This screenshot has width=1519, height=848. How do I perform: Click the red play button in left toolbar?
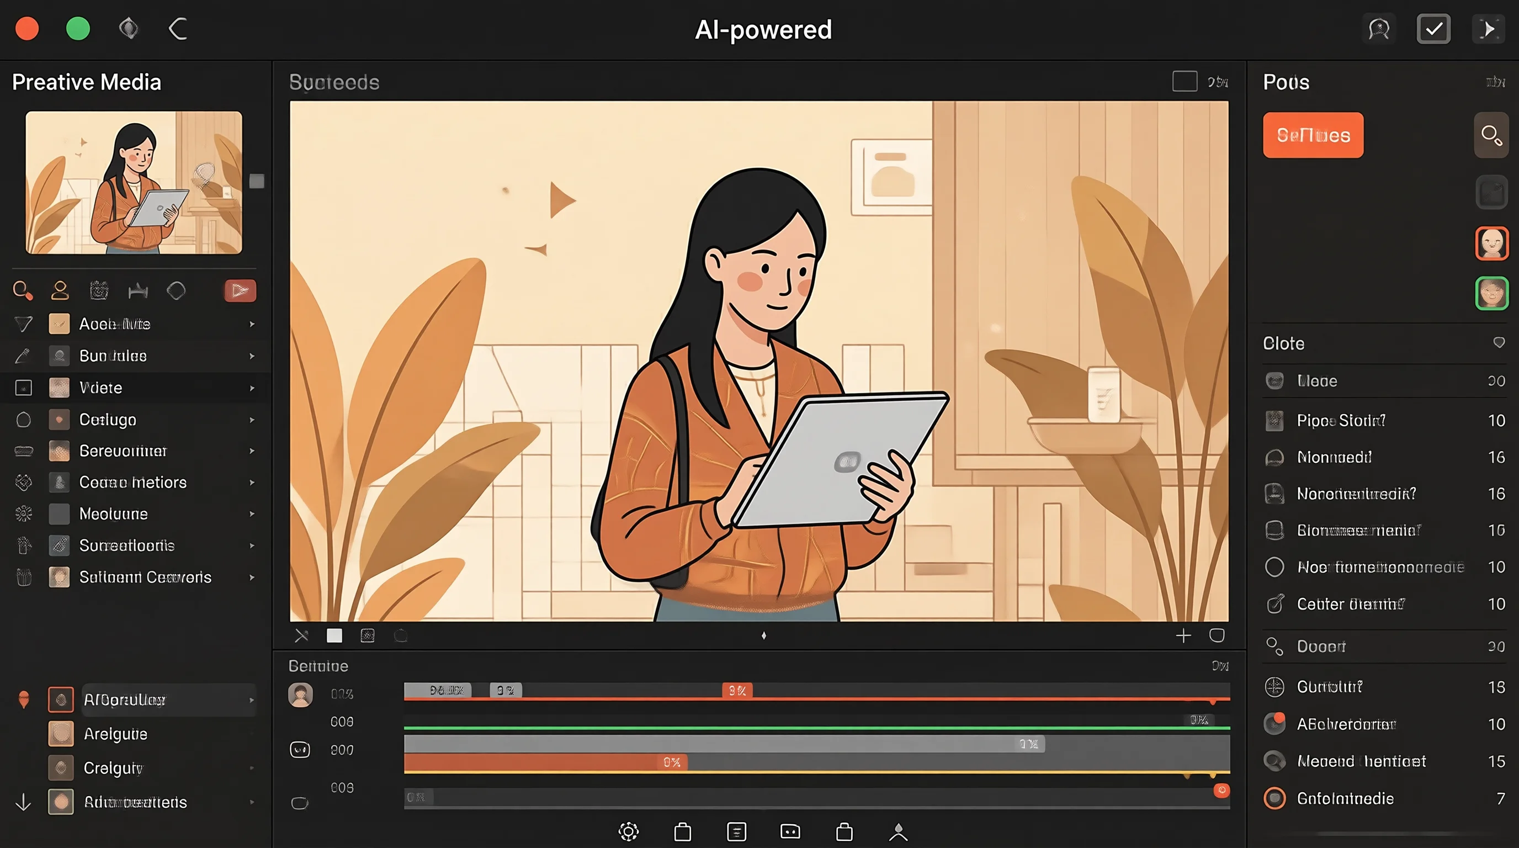tap(240, 291)
